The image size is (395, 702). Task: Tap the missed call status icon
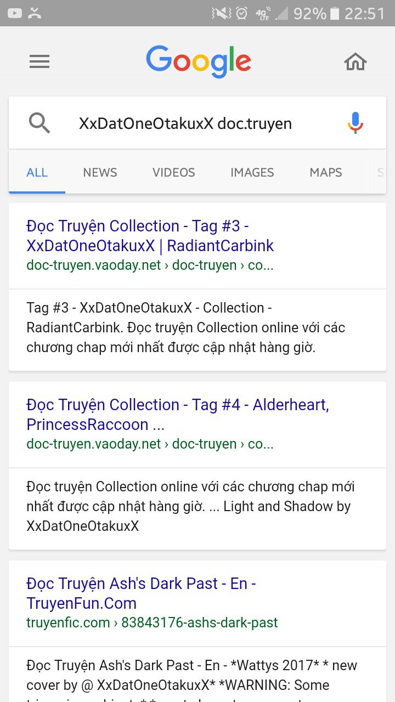click(x=35, y=13)
